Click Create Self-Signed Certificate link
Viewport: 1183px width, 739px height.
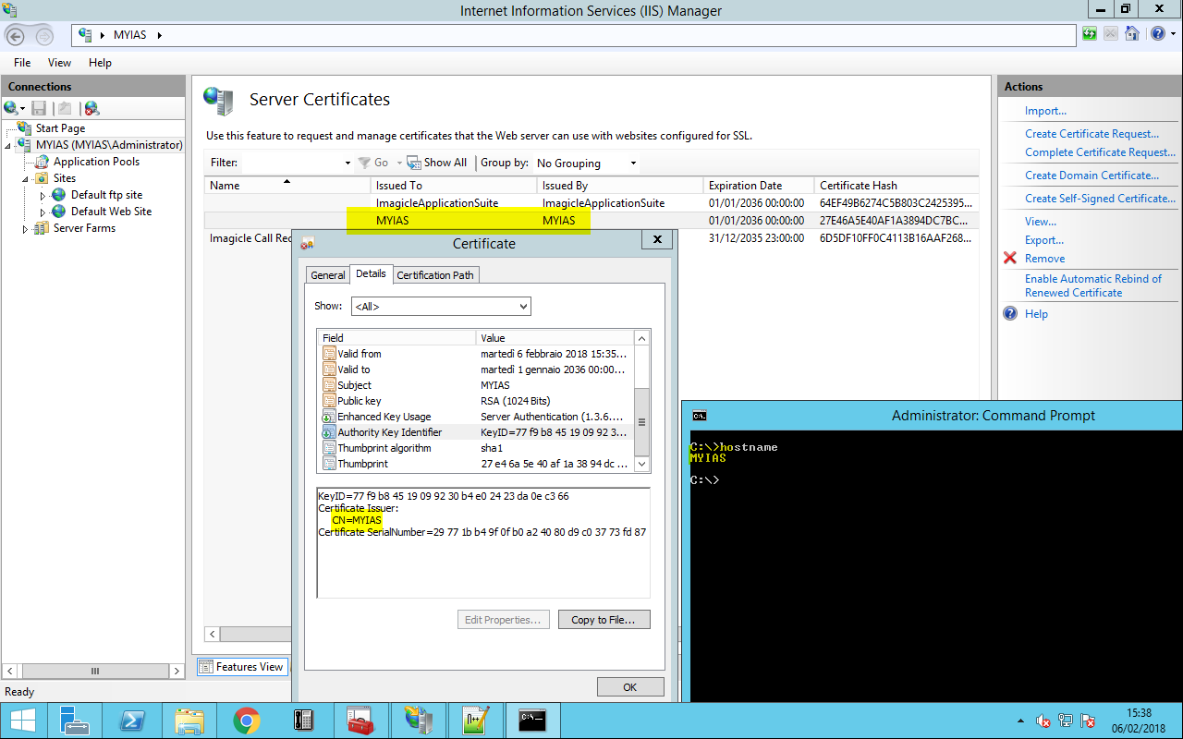[x=1100, y=199]
